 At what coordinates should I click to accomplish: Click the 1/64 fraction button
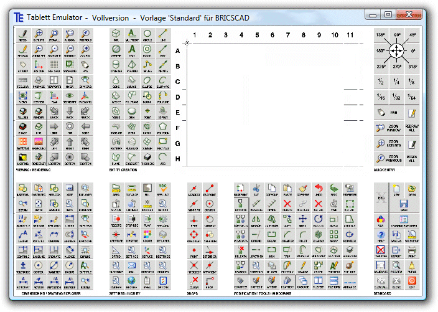coord(412,97)
